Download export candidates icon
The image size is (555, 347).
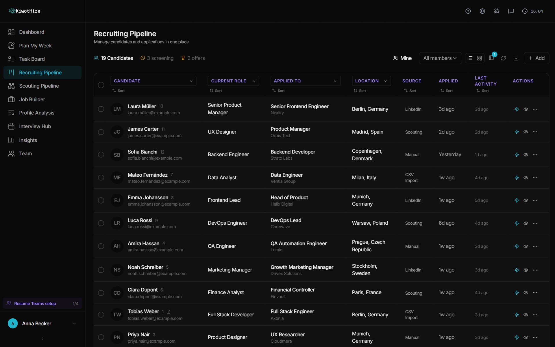[x=516, y=58]
